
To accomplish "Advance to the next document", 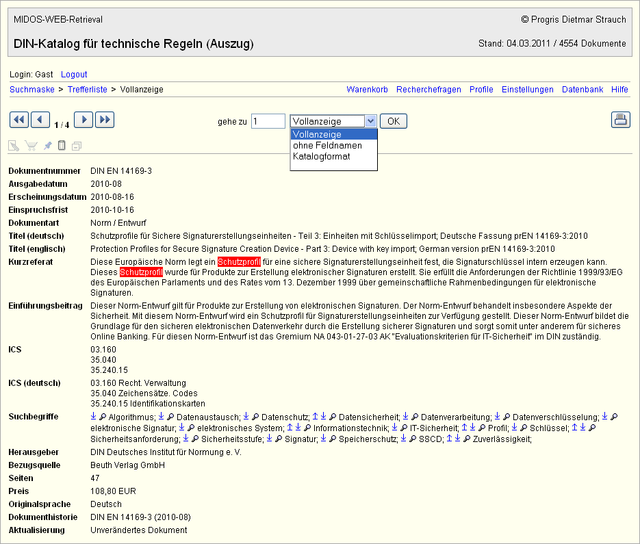I will pos(83,120).
